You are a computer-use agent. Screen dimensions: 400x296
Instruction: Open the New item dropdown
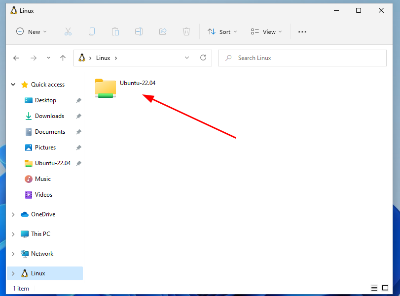(32, 31)
